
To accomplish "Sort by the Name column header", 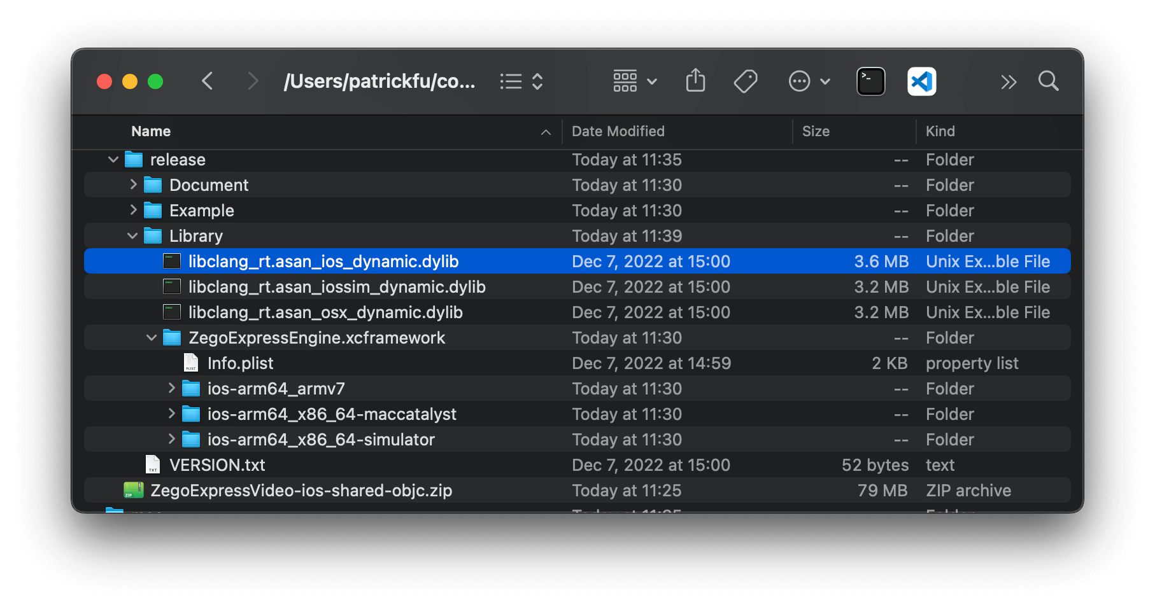I will tap(151, 131).
